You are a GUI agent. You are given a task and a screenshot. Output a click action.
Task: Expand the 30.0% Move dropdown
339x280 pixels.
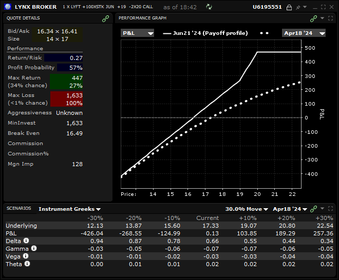click(247, 209)
